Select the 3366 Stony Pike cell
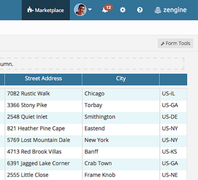This screenshot has height=180, width=198. point(43,106)
